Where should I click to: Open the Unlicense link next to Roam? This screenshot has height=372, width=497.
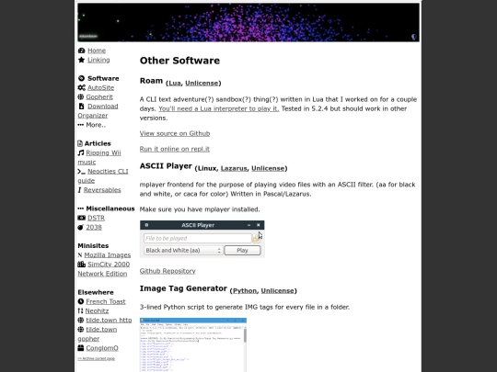[202, 84]
